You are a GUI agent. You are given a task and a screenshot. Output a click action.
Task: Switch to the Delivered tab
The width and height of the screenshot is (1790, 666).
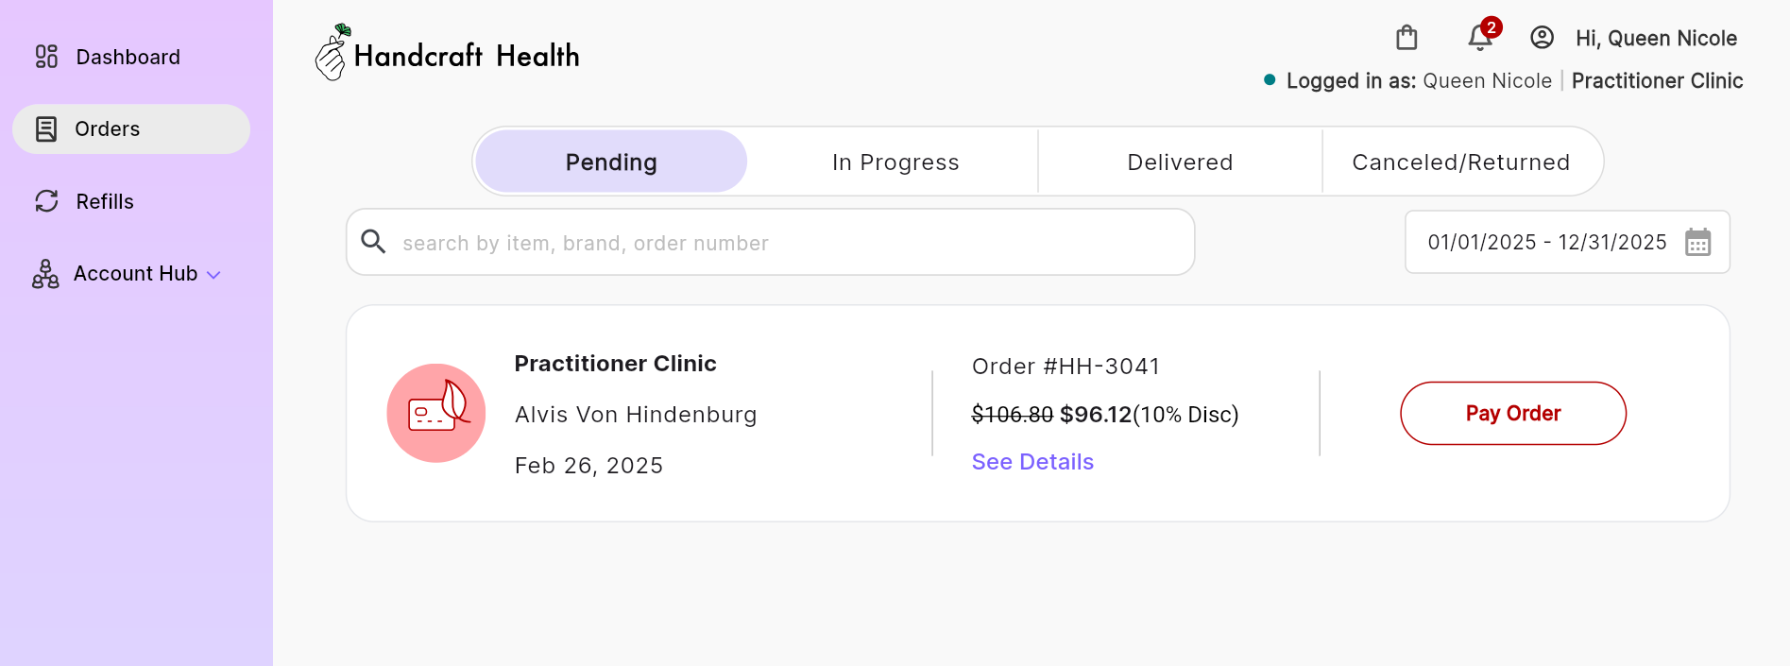coord(1180,162)
